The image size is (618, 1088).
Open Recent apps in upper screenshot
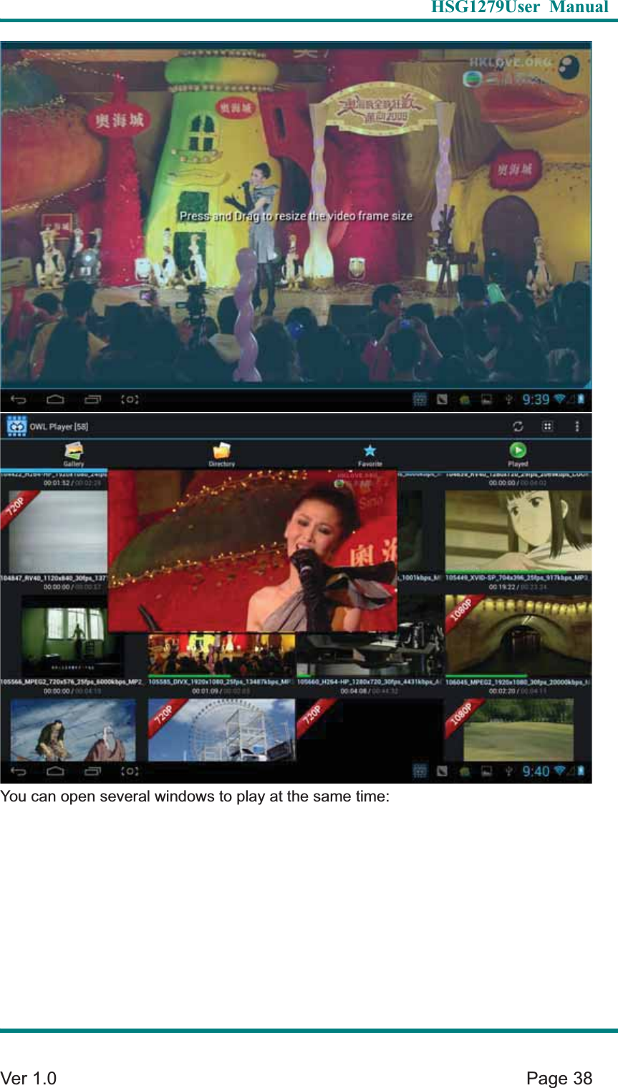pos(92,400)
